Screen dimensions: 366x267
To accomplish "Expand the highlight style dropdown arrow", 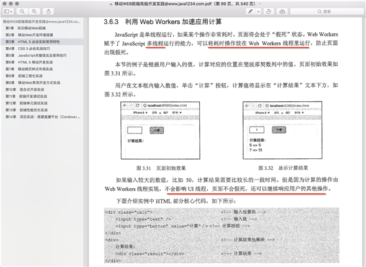I will (259, 11).
